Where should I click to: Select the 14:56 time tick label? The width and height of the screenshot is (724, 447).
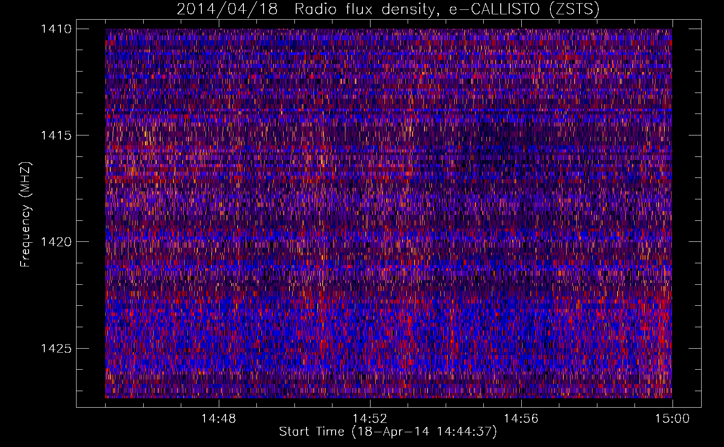click(521, 419)
